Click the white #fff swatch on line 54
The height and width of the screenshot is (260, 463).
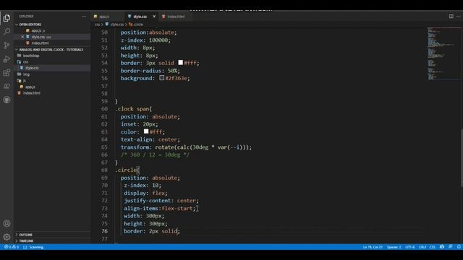180,63
